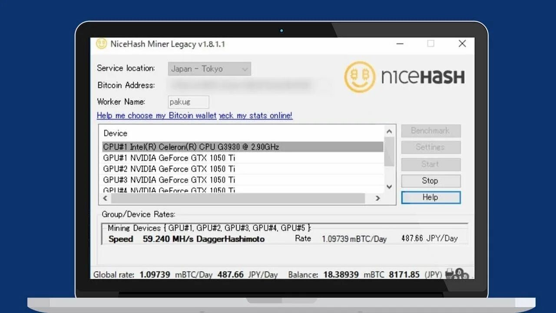This screenshot has height=313, width=556.
Task: Click the 487.66 JPY/Day device rate
Action: [430, 238]
